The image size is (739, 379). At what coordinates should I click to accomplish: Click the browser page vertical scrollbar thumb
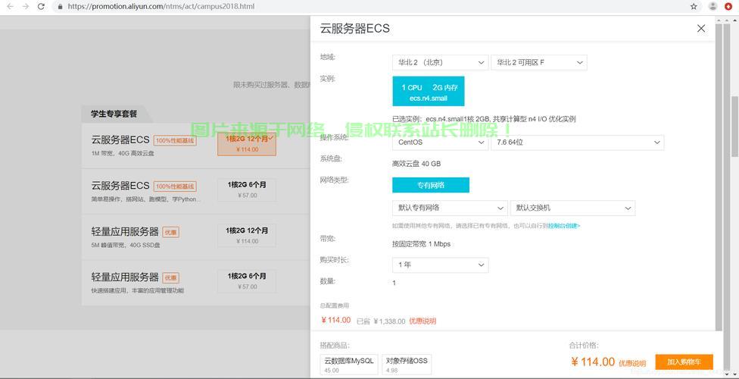pos(734,126)
